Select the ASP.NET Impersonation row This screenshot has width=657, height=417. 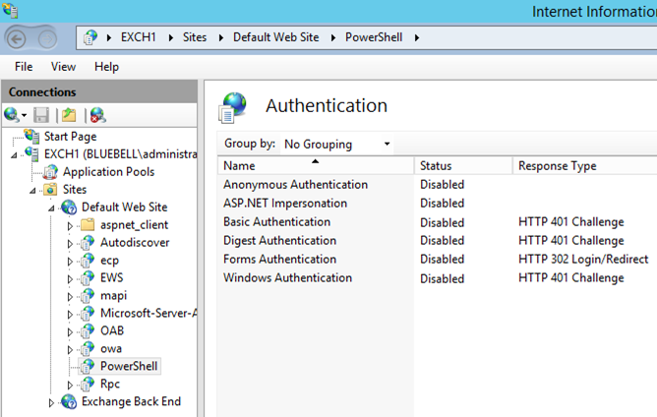pos(437,204)
